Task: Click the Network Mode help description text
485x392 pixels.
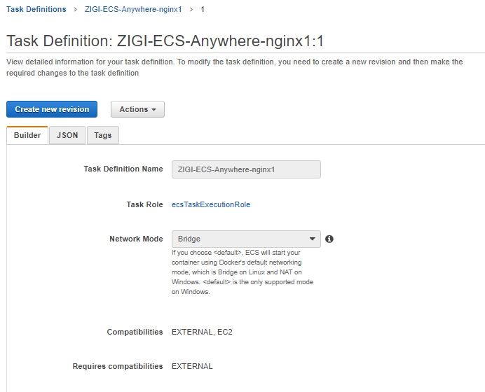Action: tap(242, 272)
